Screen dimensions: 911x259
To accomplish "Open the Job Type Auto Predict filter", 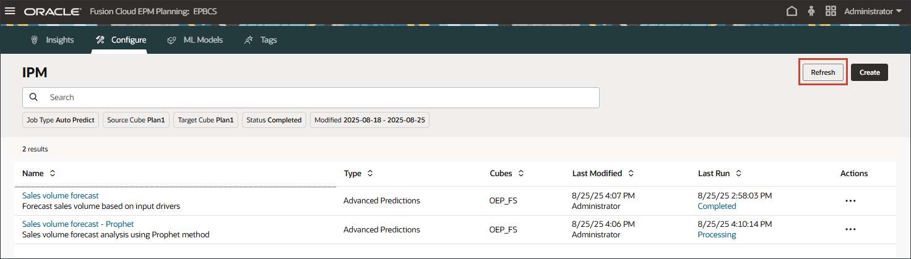I will (61, 120).
